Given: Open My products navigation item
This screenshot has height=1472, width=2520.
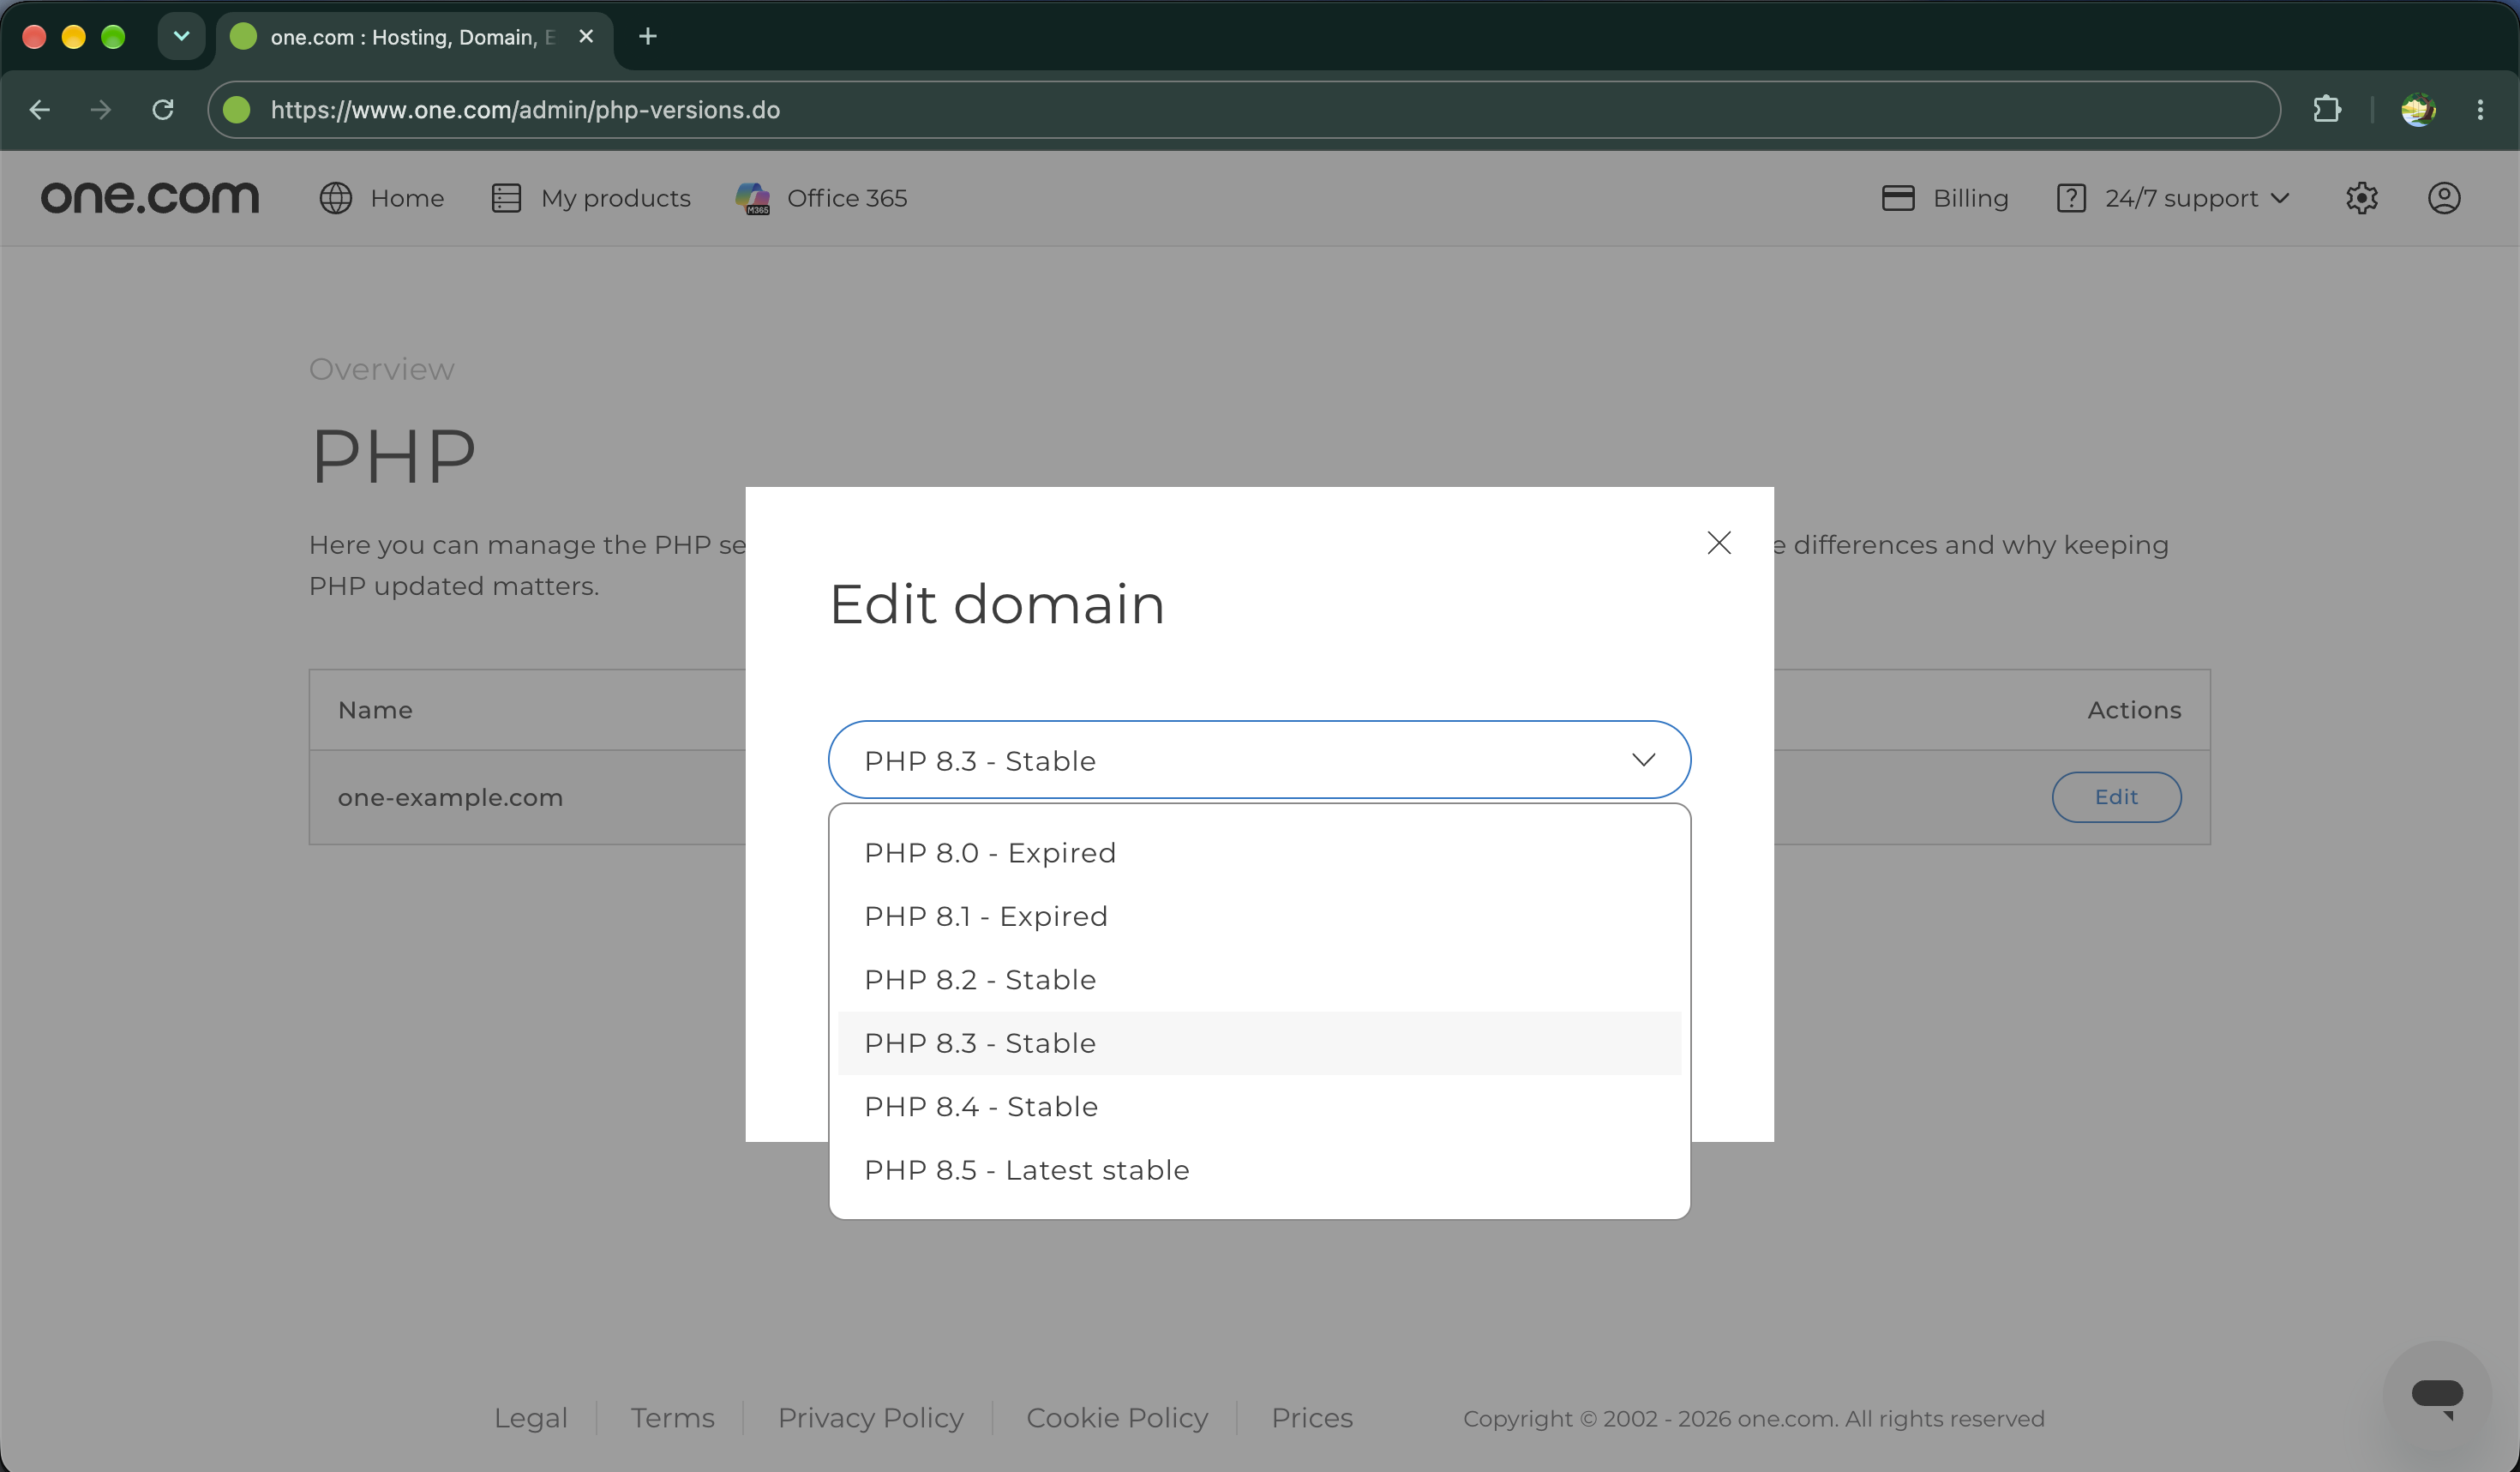Looking at the screenshot, I should tap(591, 198).
